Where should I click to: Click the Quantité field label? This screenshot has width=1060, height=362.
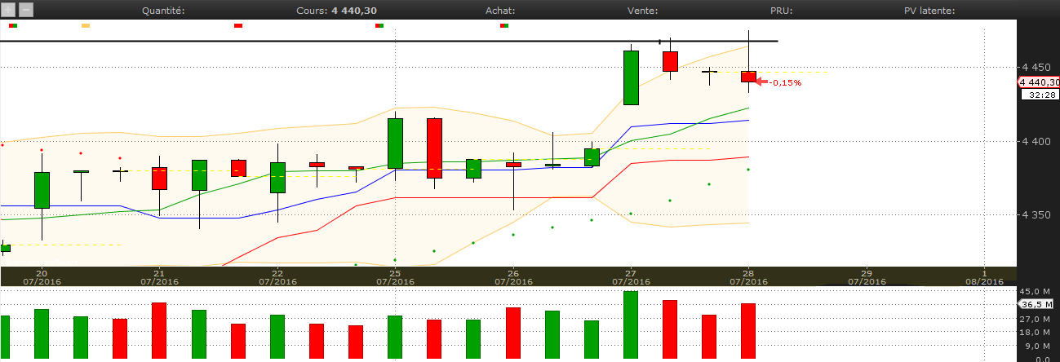point(163,11)
